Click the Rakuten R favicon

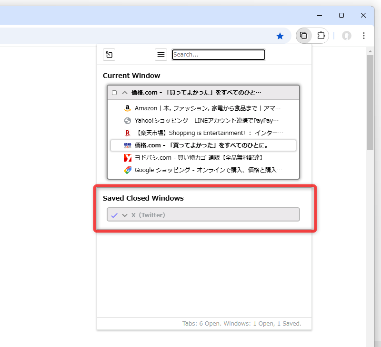click(128, 133)
